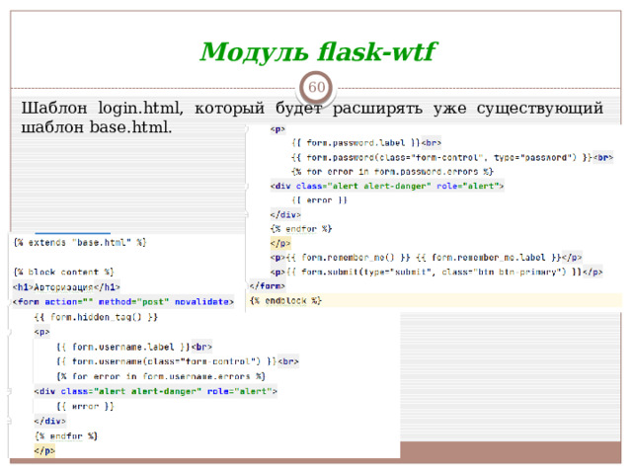Select the line {% block content %}

63,273
